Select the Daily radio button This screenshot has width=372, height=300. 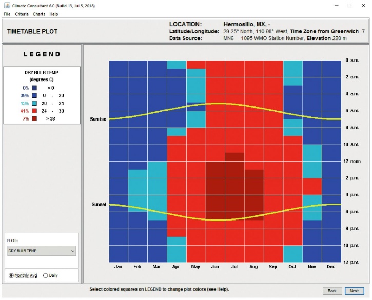tap(46, 275)
